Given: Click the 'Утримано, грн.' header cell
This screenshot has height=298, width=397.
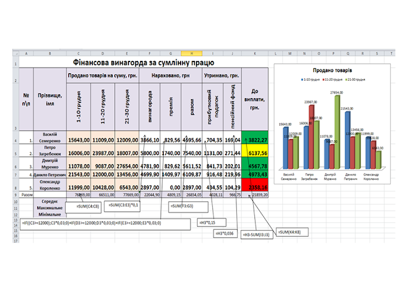Looking at the screenshot, I should tap(222, 76).
